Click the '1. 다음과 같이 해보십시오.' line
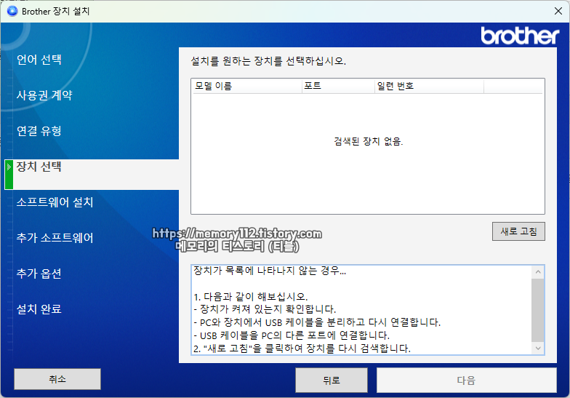 tap(250, 297)
